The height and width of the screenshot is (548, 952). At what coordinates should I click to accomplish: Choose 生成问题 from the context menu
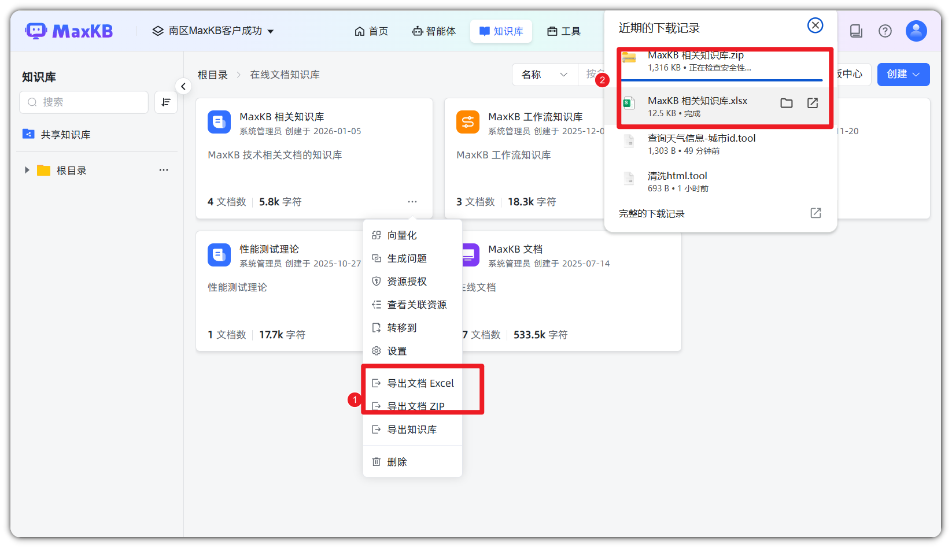pyautogui.click(x=412, y=258)
